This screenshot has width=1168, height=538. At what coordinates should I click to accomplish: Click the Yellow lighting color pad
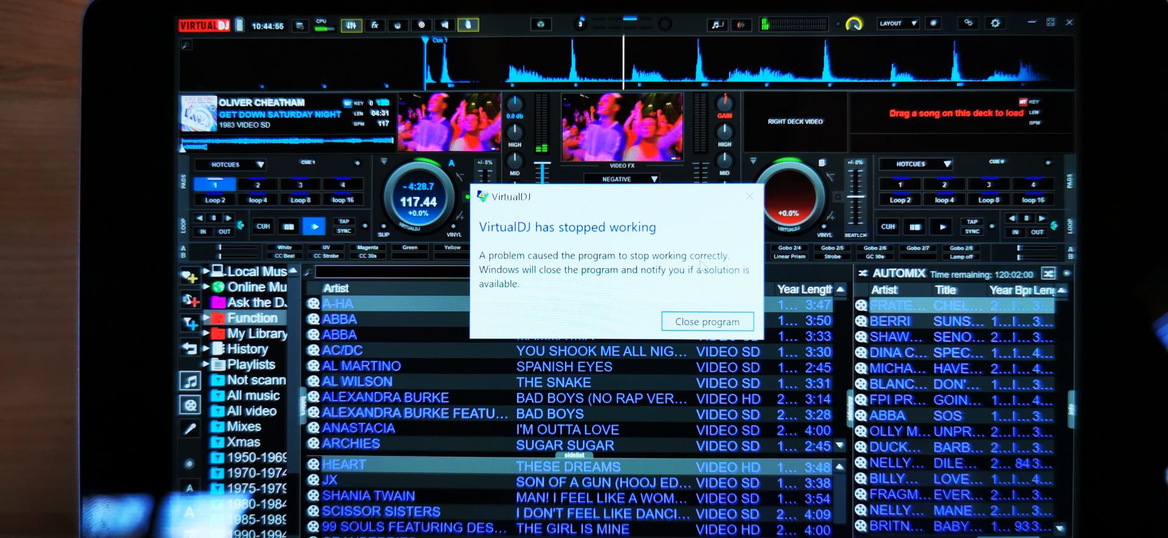[x=452, y=247]
